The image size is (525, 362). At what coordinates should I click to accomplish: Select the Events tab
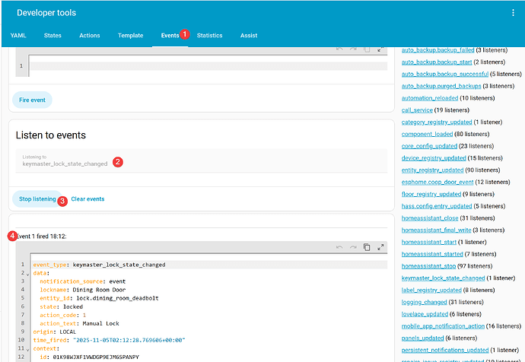170,36
